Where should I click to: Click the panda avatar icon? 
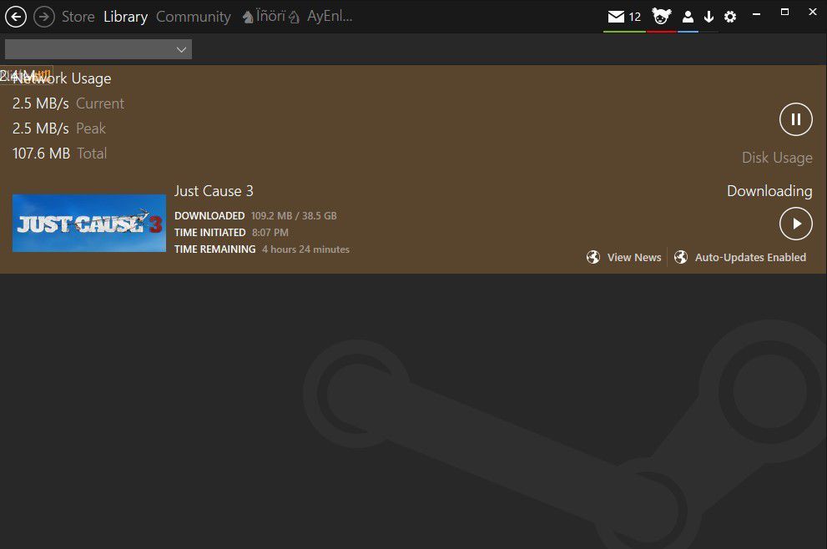pos(662,17)
